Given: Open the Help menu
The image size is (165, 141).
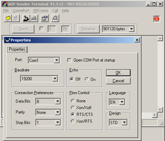Looking at the screenshot, I should [x=66, y=11].
